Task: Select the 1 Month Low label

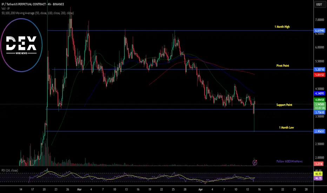Action: [286, 127]
